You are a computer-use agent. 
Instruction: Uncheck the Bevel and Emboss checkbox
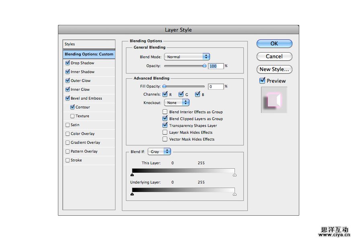point(68,98)
